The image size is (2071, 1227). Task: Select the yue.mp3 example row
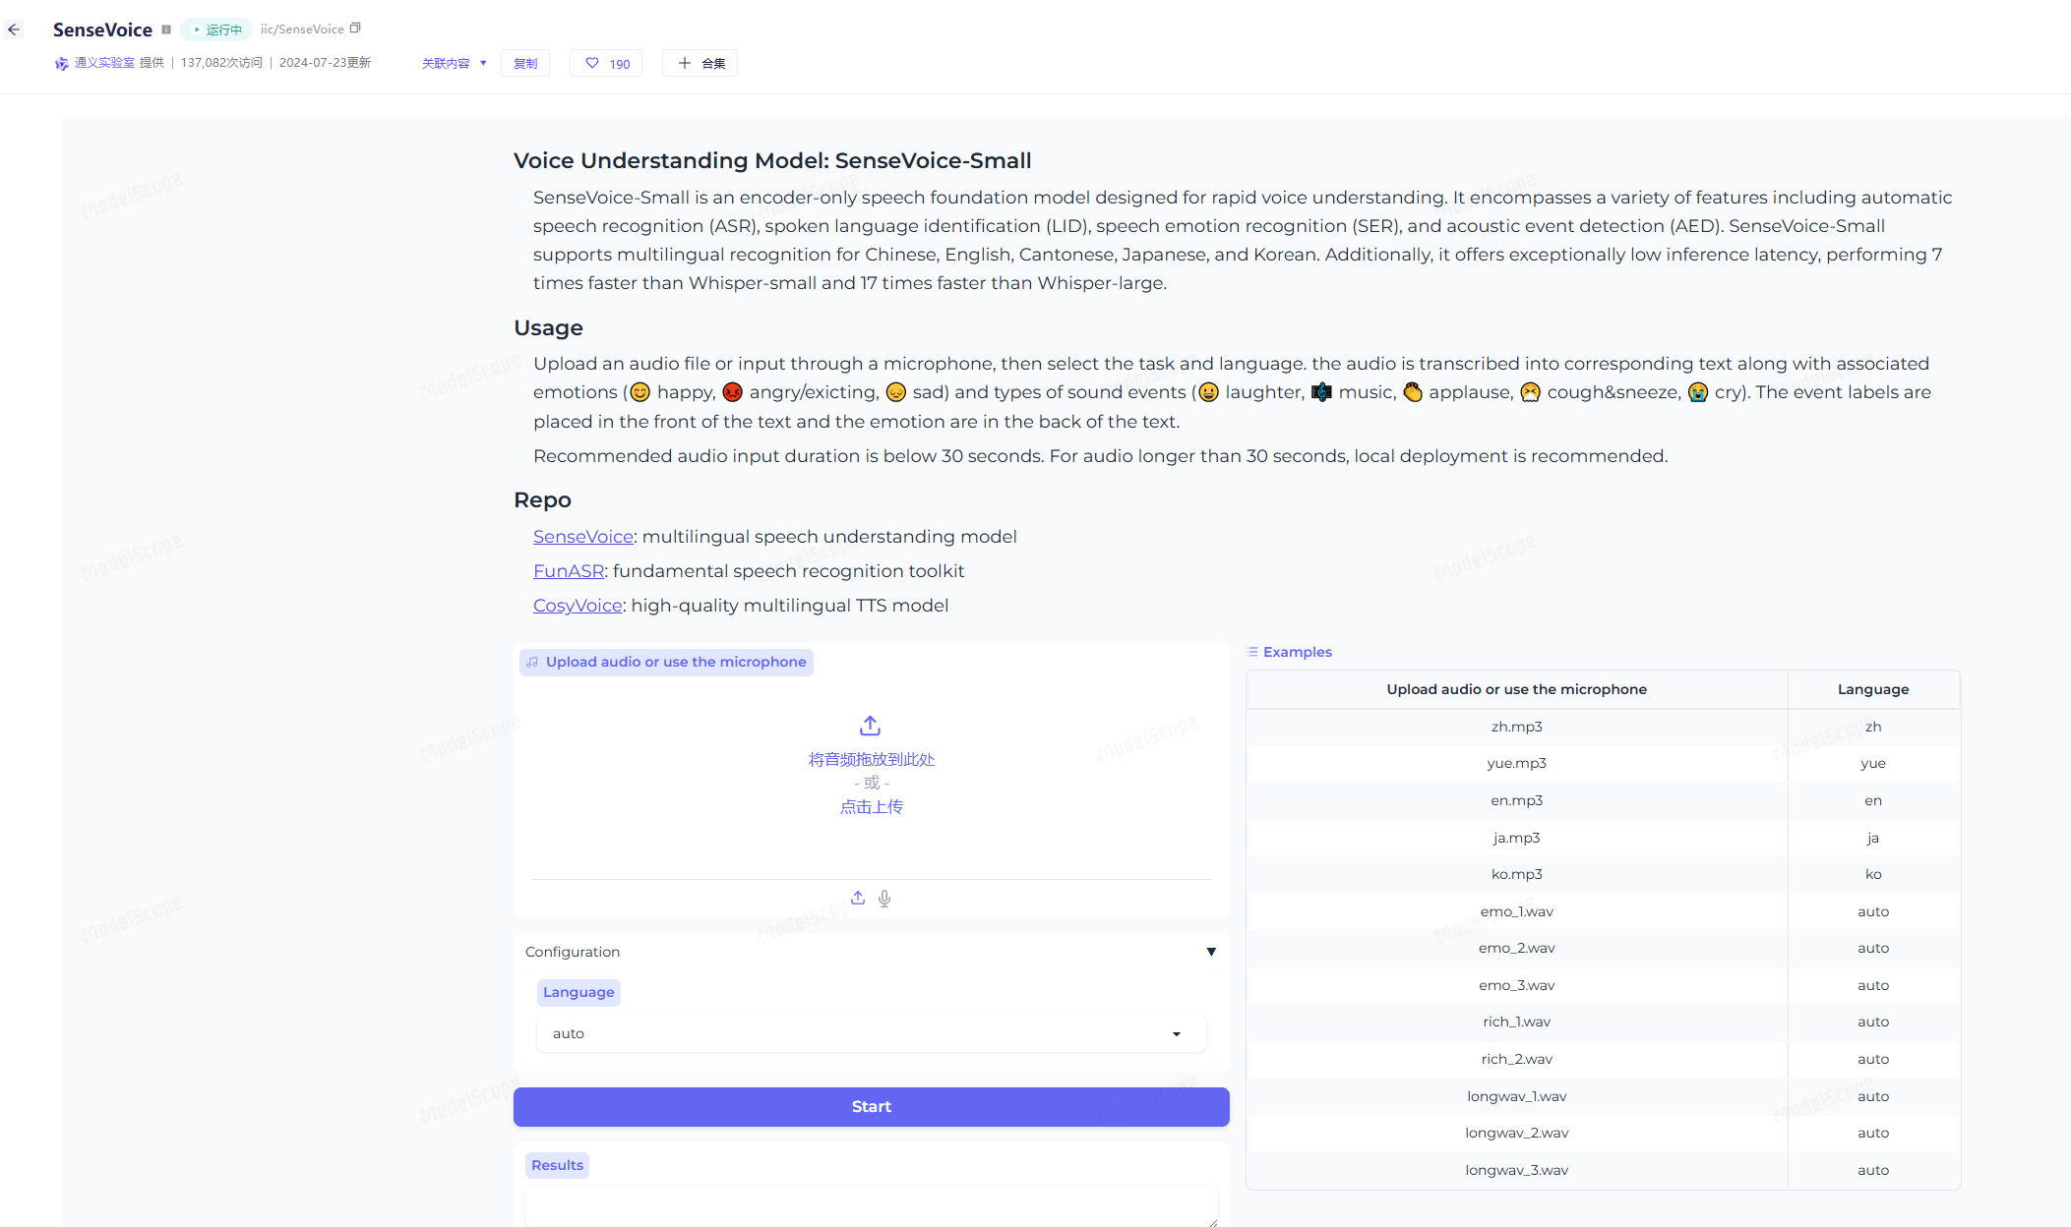tap(1516, 763)
